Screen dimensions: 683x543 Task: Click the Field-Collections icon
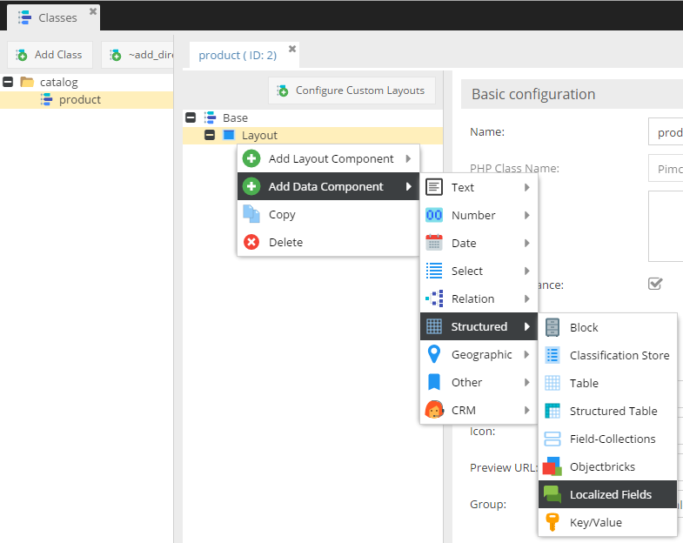[x=552, y=439]
